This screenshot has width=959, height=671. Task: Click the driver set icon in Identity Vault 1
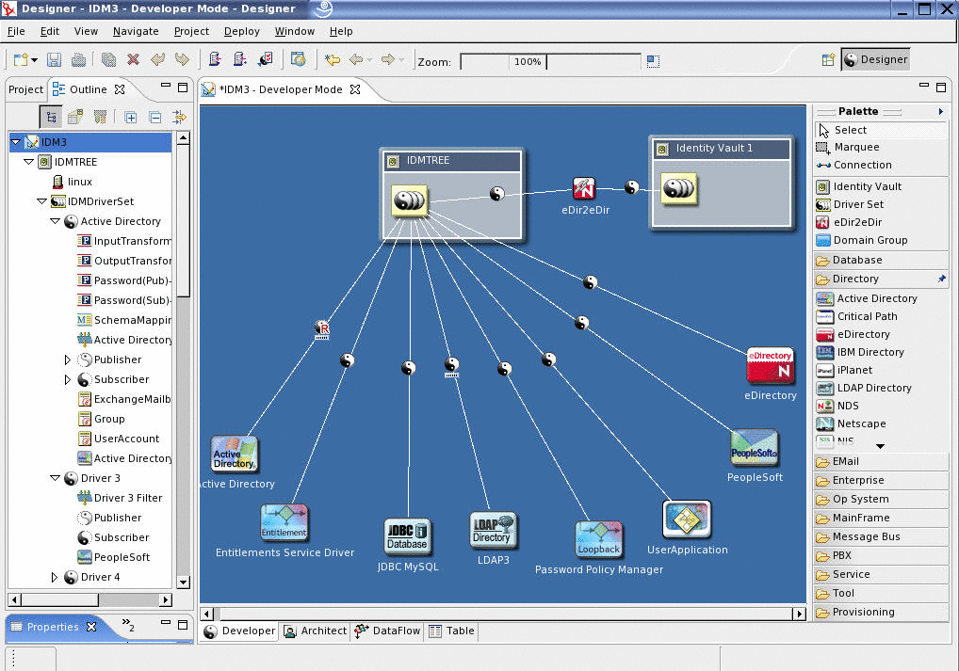click(678, 188)
